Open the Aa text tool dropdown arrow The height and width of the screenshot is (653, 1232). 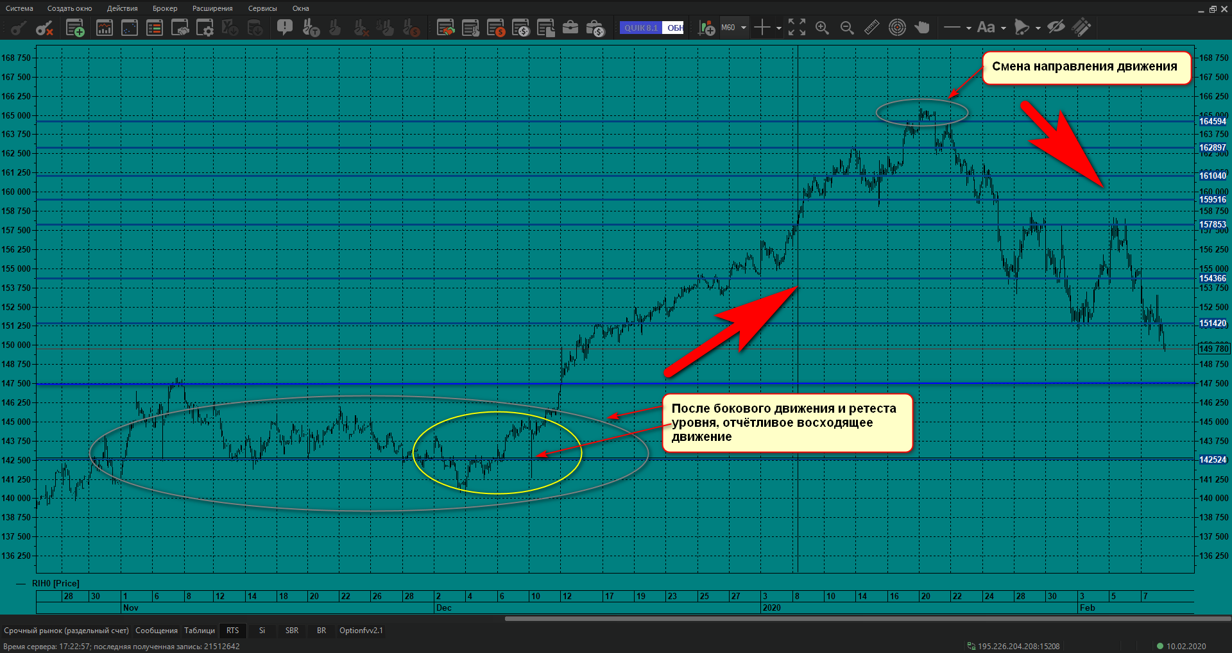tap(1004, 28)
